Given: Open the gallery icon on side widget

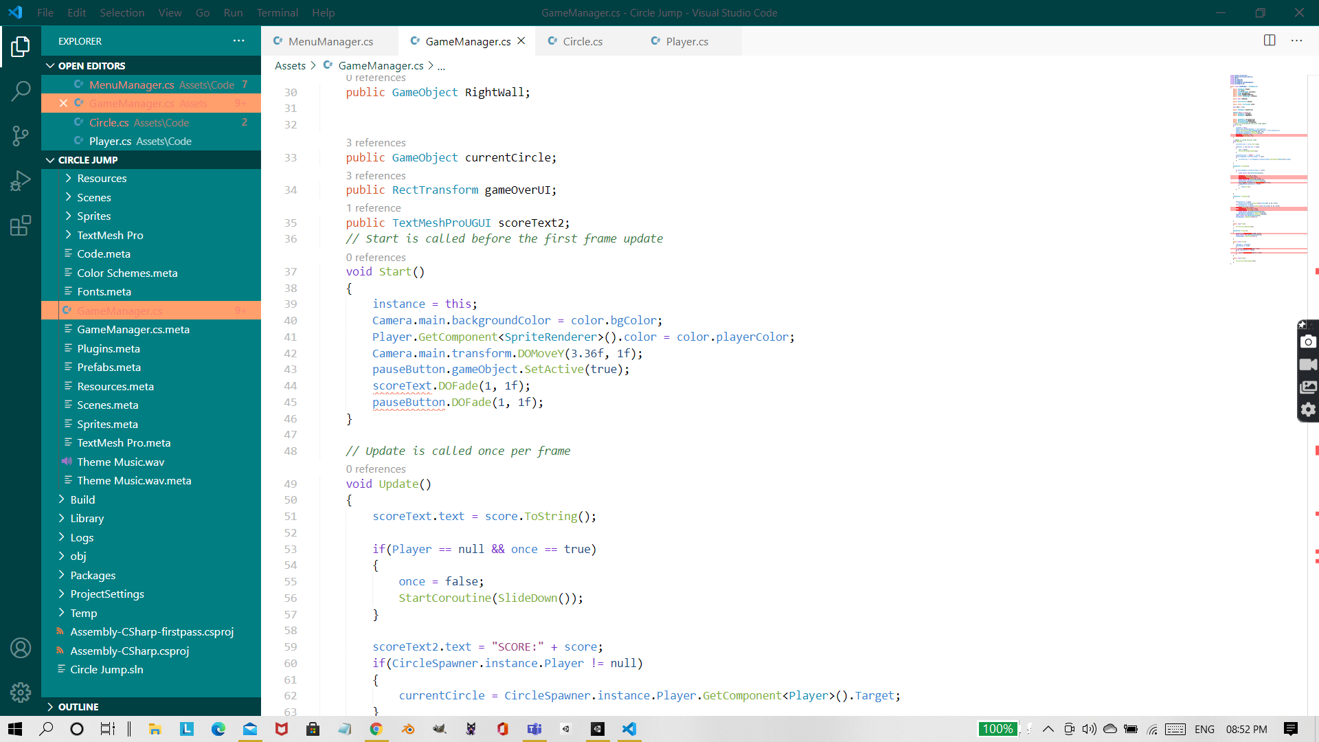Looking at the screenshot, I should pos(1308,387).
